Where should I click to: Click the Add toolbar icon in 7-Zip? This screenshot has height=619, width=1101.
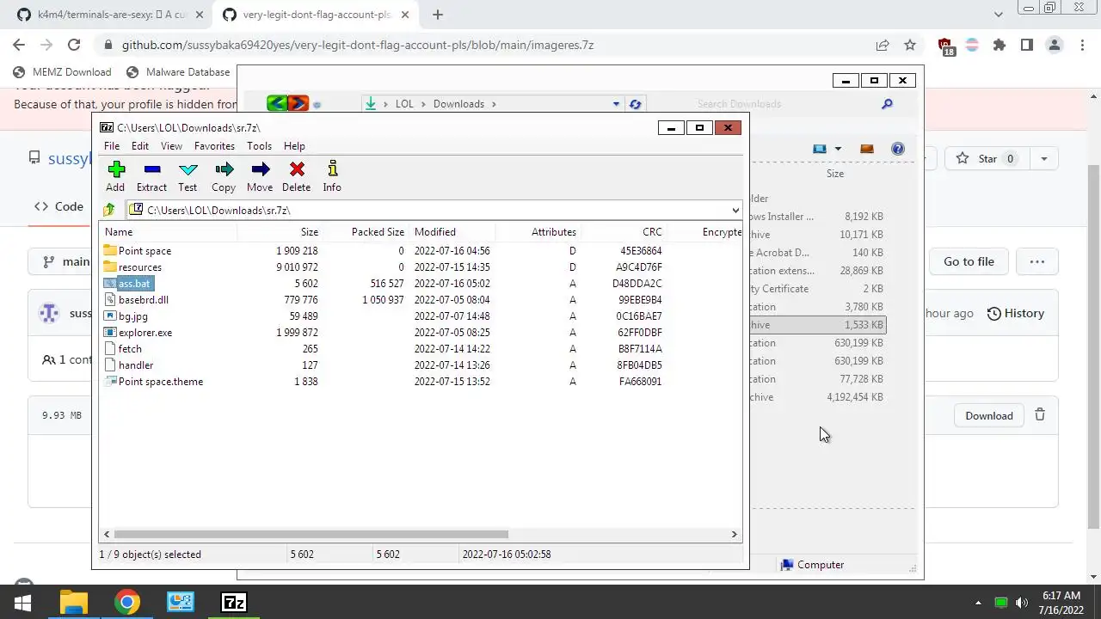pyautogui.click(x=115, y=176)
